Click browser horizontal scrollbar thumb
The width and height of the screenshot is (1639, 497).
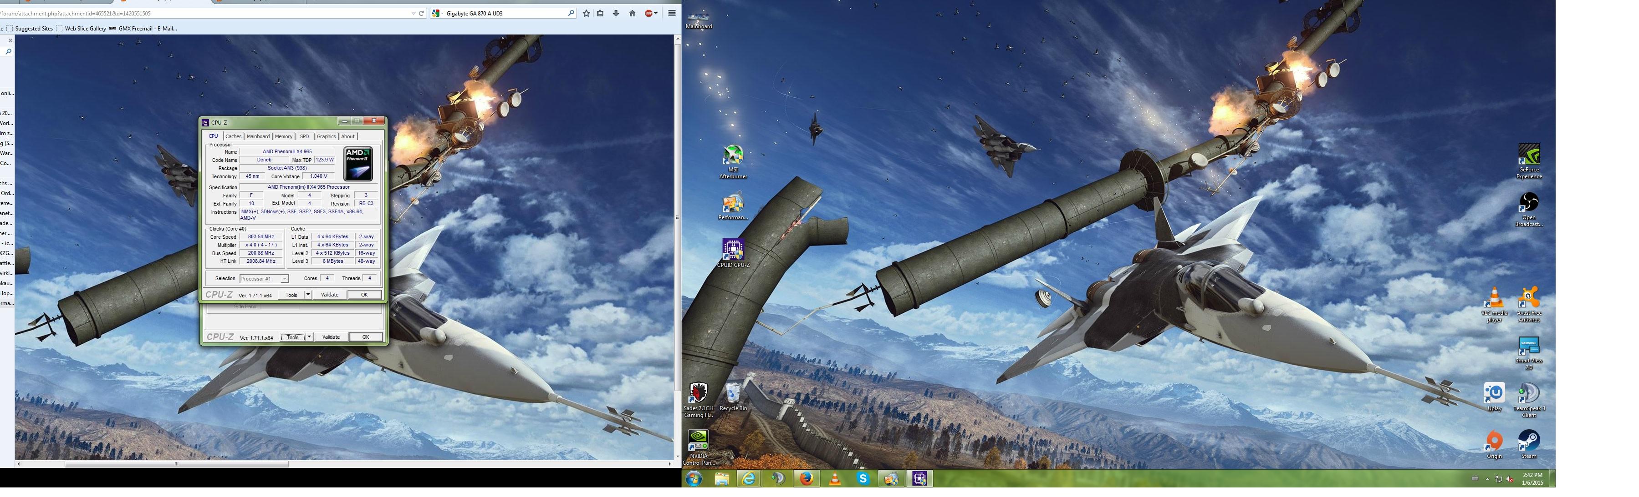pyautogui.click(x=176, y=464)
